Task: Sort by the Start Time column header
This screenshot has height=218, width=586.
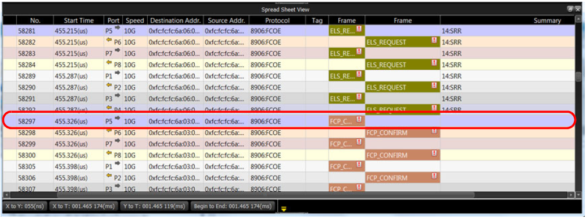Action: coord(78,20)
